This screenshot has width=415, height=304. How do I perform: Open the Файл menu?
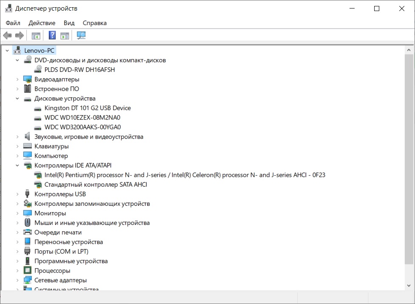[x=13, y=23]
